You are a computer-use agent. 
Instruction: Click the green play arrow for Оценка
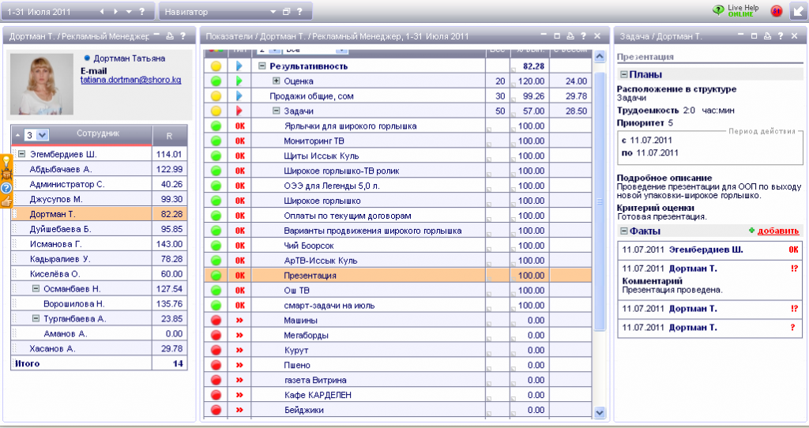[x=239, y=81]
